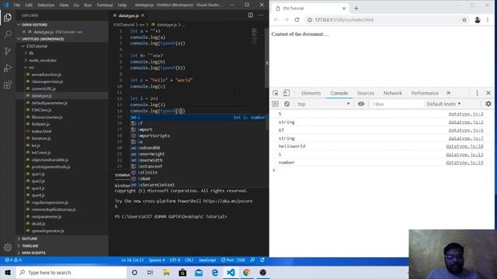Open Windows Start menu
The image size is (497, 279).
coord(8,272)
